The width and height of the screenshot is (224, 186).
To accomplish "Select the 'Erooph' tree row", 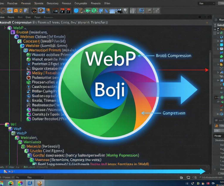I will click(29, 32).
